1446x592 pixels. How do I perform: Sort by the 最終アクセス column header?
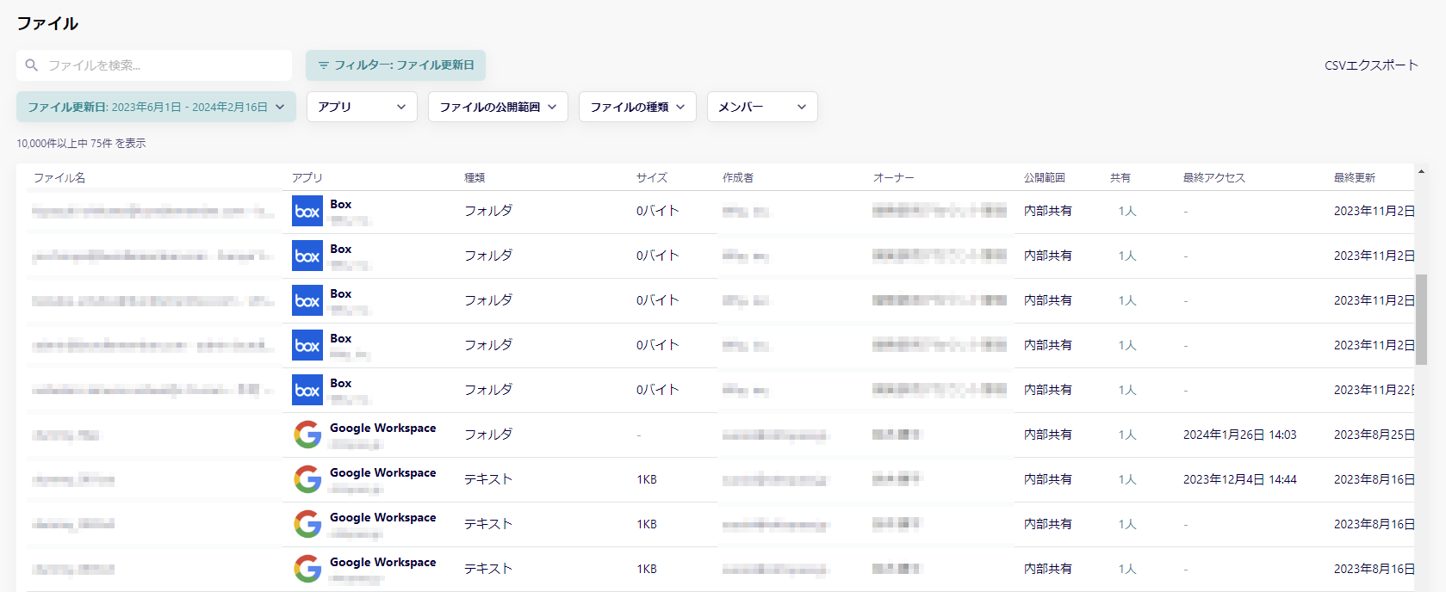(x=1214, y=177)
